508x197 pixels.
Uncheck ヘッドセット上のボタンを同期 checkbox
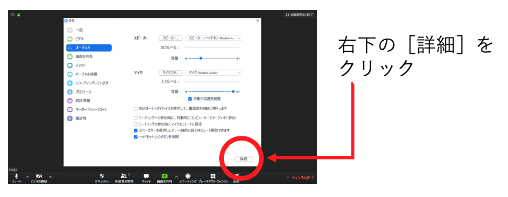point(136,137)
